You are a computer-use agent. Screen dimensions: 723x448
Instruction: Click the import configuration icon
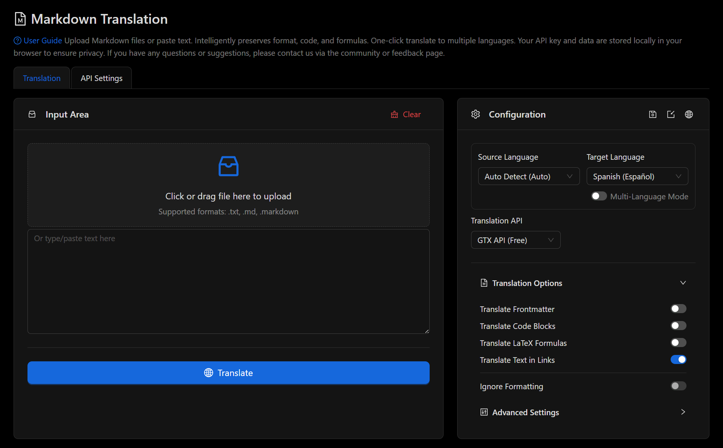click(x=671, y=114)
